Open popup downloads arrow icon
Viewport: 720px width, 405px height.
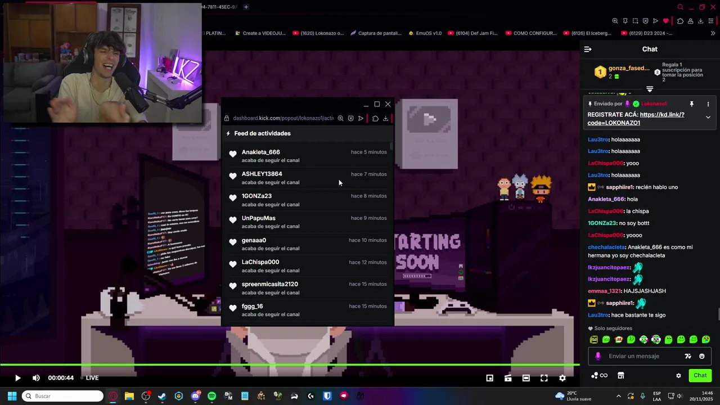[385, 119]
